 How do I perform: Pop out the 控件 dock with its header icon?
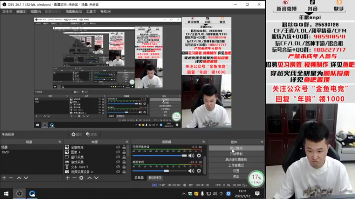tap(262, 142)
